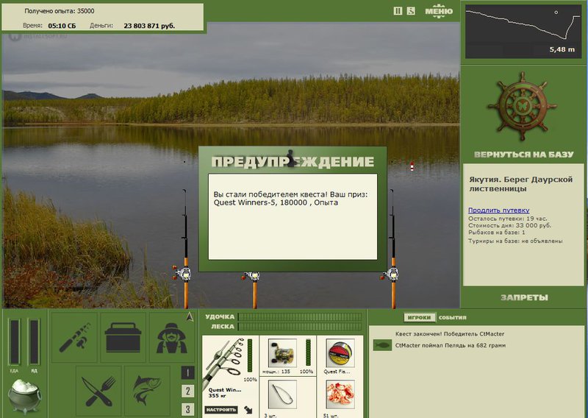The height and width of the screenshot is (418, 588).
Task: Pause the game with pause icon
Action: pyautogui.click(x=398, y=11)
